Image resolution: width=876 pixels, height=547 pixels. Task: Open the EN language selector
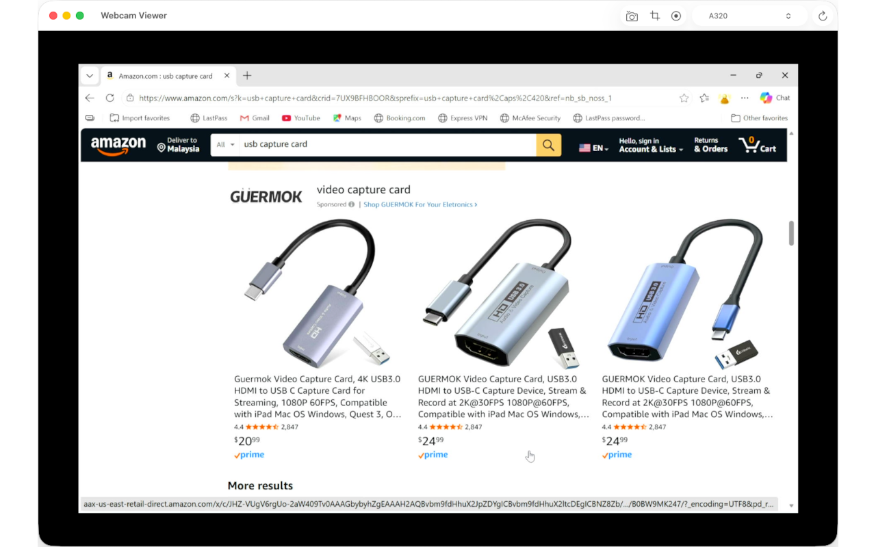[593, 148]
